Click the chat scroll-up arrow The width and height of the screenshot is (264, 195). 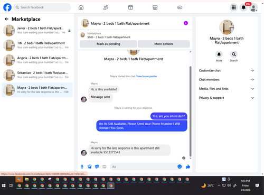pos(190,52)
